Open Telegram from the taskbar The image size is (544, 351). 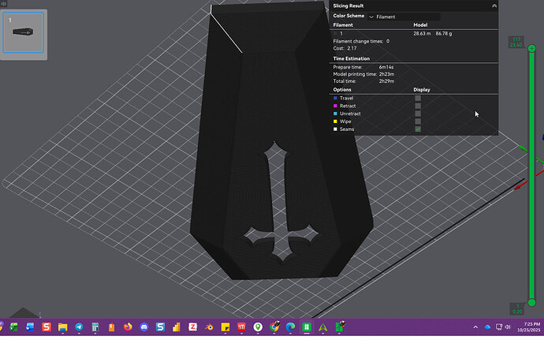coord(79,327)
